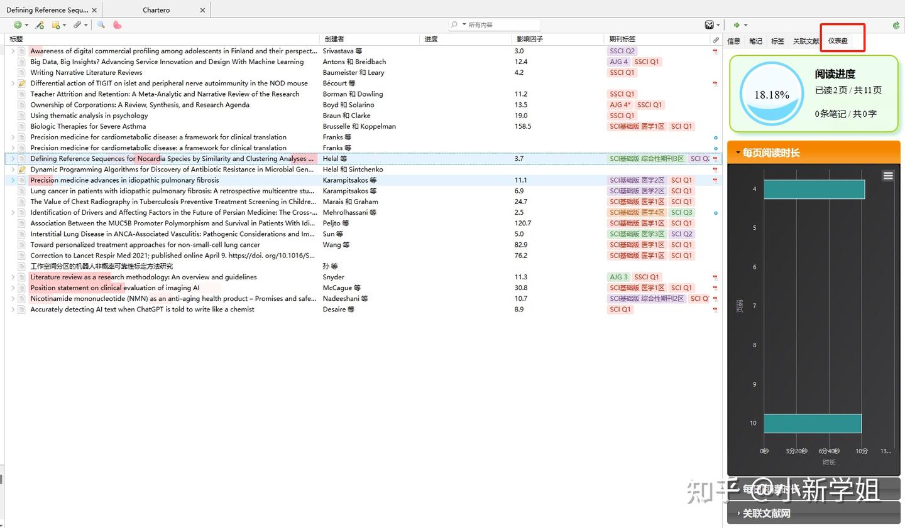Click the document icon beside Biologic Therapies for Severe Asthma
Viewport: 905px width, 528px height.
click(22, 126)
